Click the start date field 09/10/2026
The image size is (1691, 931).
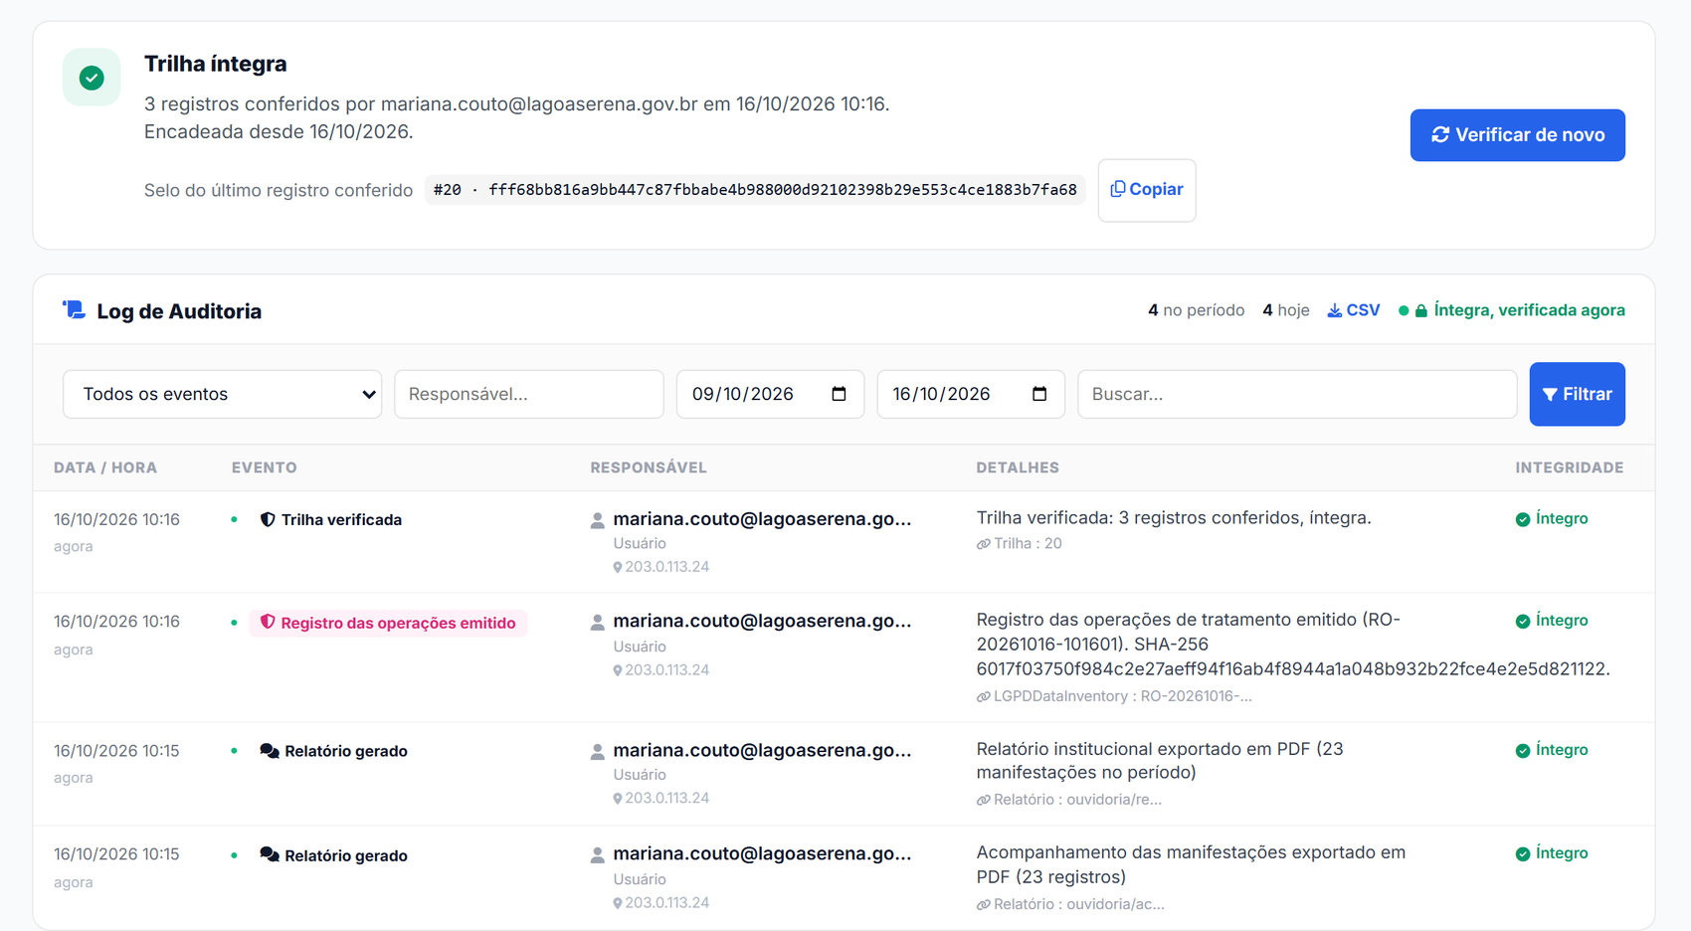(x=770, y=394)
